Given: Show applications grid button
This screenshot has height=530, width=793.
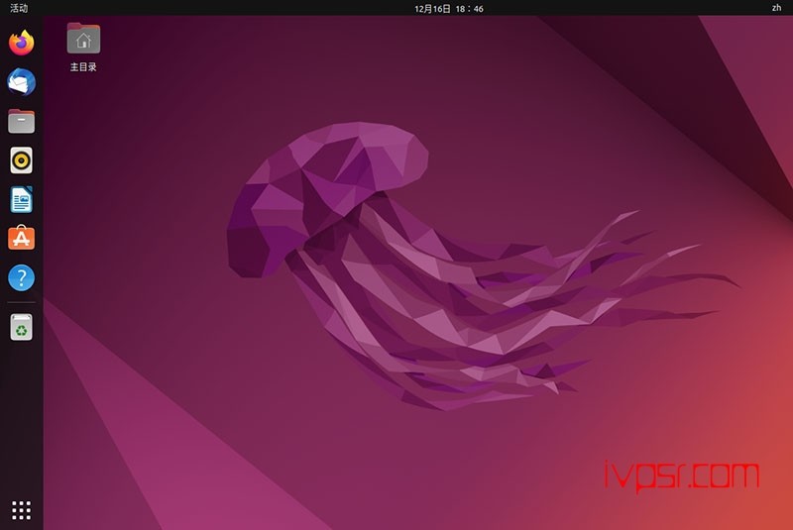Looking at the screenshot, I should pyautogui.click(x=21, y=510).
